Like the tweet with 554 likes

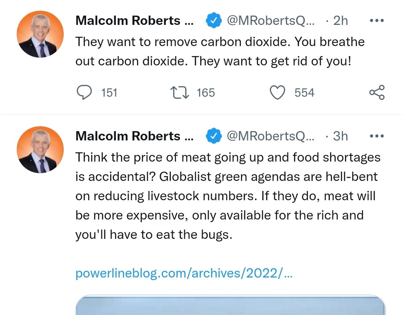point(277,93)
